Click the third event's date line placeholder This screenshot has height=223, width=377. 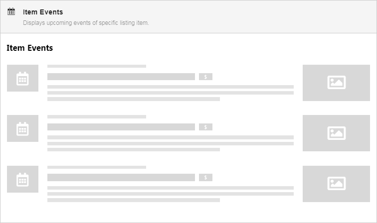coord(96,167)
